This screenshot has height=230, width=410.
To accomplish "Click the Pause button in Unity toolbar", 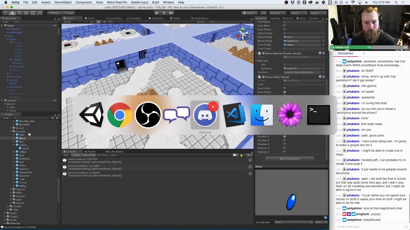I will point(164,13).
